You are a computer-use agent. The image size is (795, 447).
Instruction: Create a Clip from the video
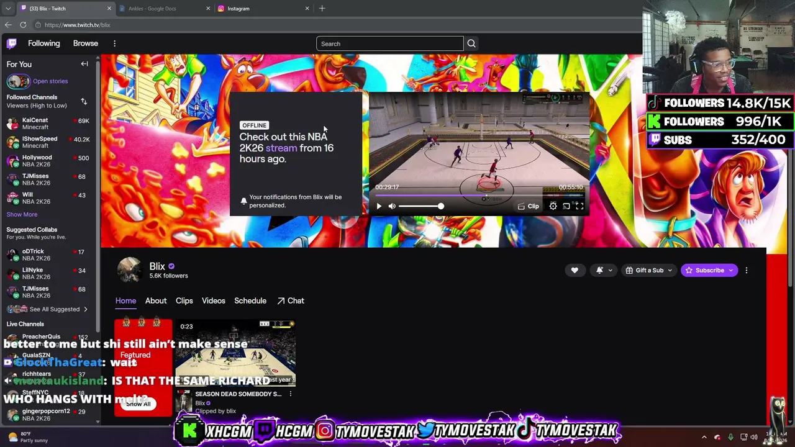point(528,206)
